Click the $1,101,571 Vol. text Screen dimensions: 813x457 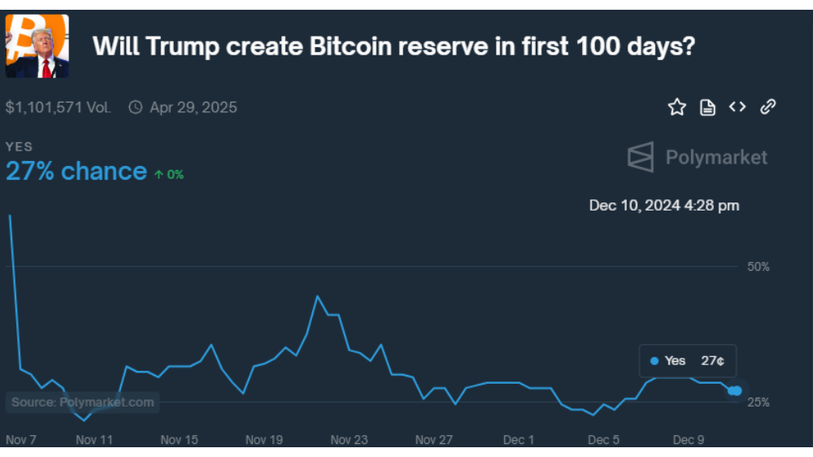click(x=58, y=107)
